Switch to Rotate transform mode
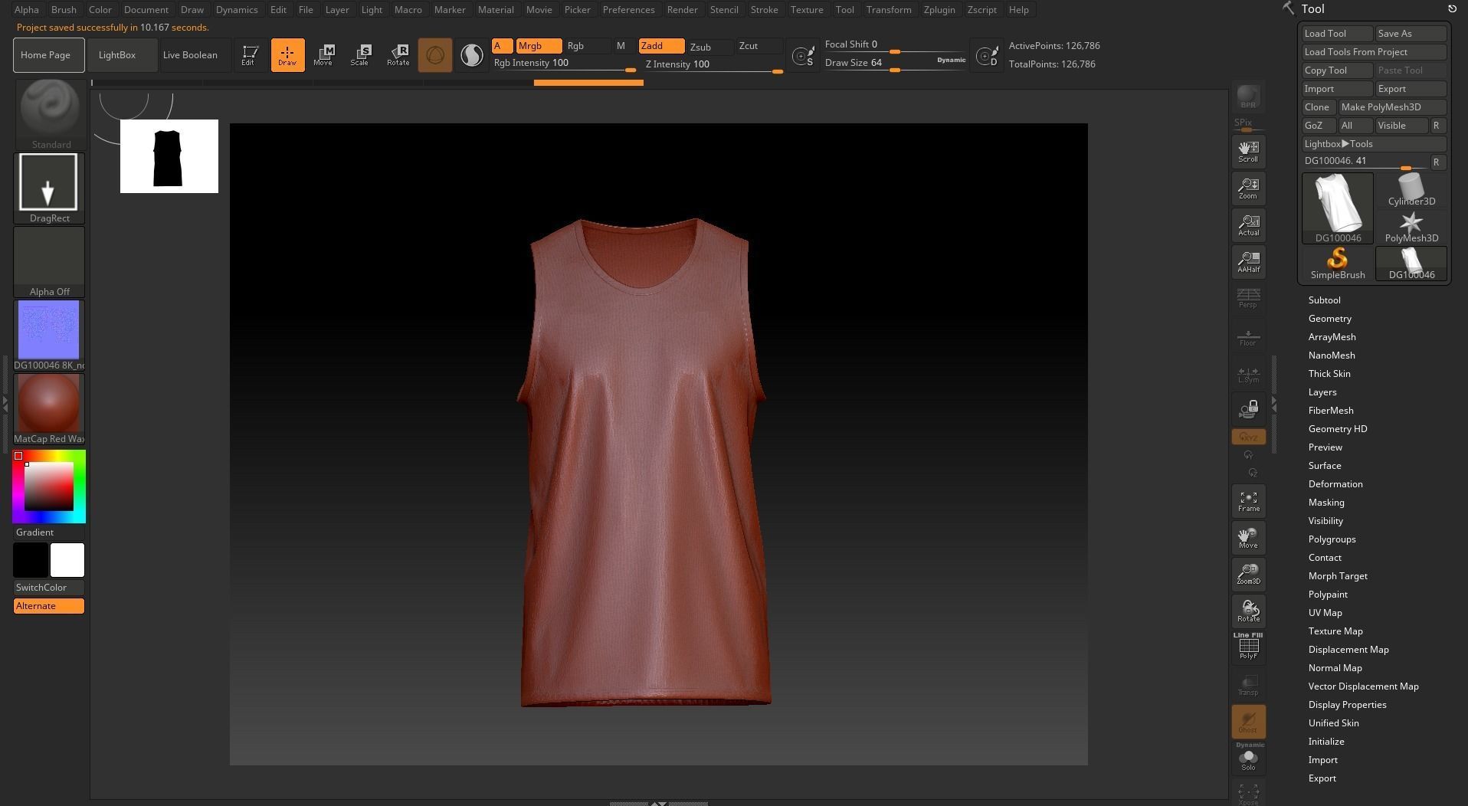 click(x=398, y=55)
